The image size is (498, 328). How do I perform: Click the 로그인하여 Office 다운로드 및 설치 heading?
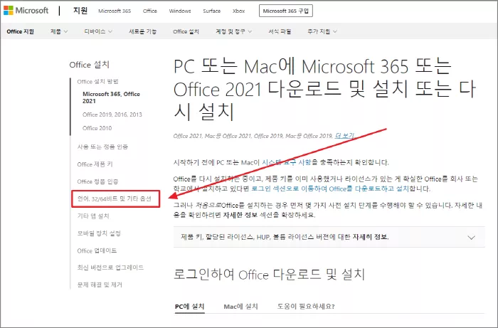pos(270,275)
